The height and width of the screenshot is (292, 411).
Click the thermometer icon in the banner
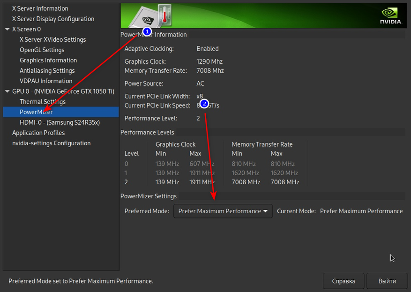164,15
